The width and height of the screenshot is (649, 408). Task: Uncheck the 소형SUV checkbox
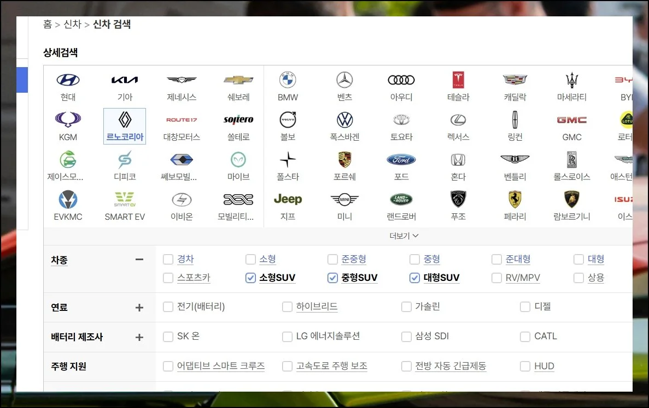point(250,278)
